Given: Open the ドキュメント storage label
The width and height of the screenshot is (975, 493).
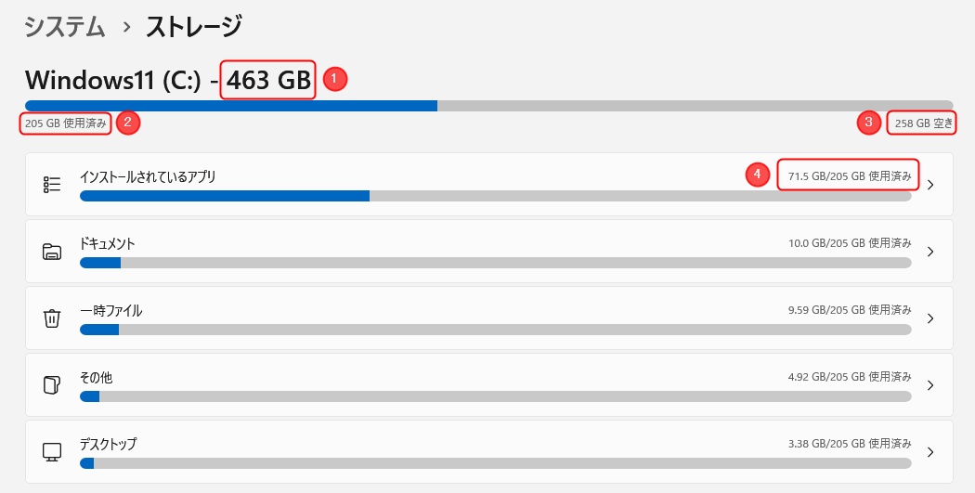Looking at the screenshot, I should (x=108, y=243).
